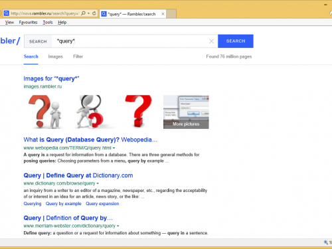Open 'Query | Define Query at Dictionary.com' result

tap(78, 175)
